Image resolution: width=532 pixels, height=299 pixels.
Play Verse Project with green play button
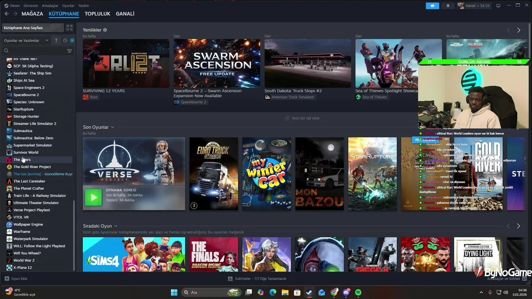coord(94,197)
